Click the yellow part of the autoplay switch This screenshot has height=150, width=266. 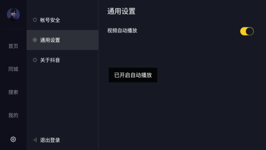(243, 31)
